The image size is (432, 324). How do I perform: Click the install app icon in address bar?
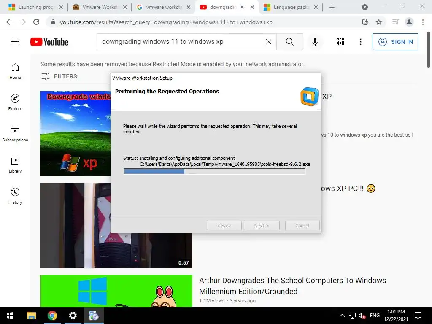[365, 22]
